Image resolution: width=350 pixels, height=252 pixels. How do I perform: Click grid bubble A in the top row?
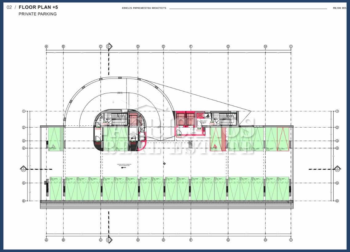46,46
